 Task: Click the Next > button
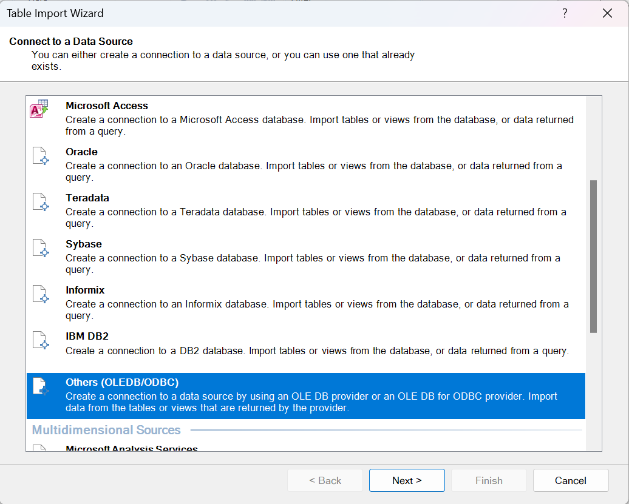click(407, 480)
